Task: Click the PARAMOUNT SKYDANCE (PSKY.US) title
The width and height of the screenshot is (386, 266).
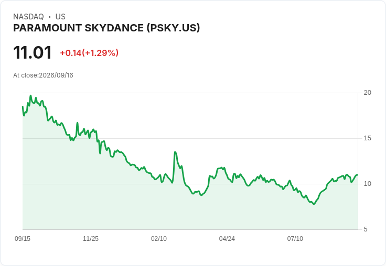Action: (106, 28)
